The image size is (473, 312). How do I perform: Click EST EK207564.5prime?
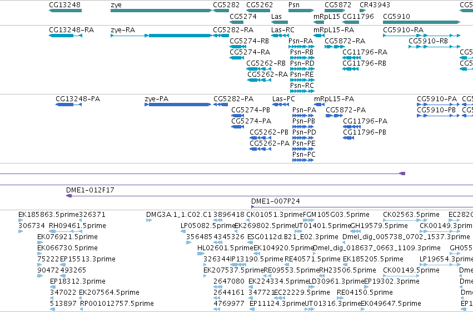[x=109, y=292]
